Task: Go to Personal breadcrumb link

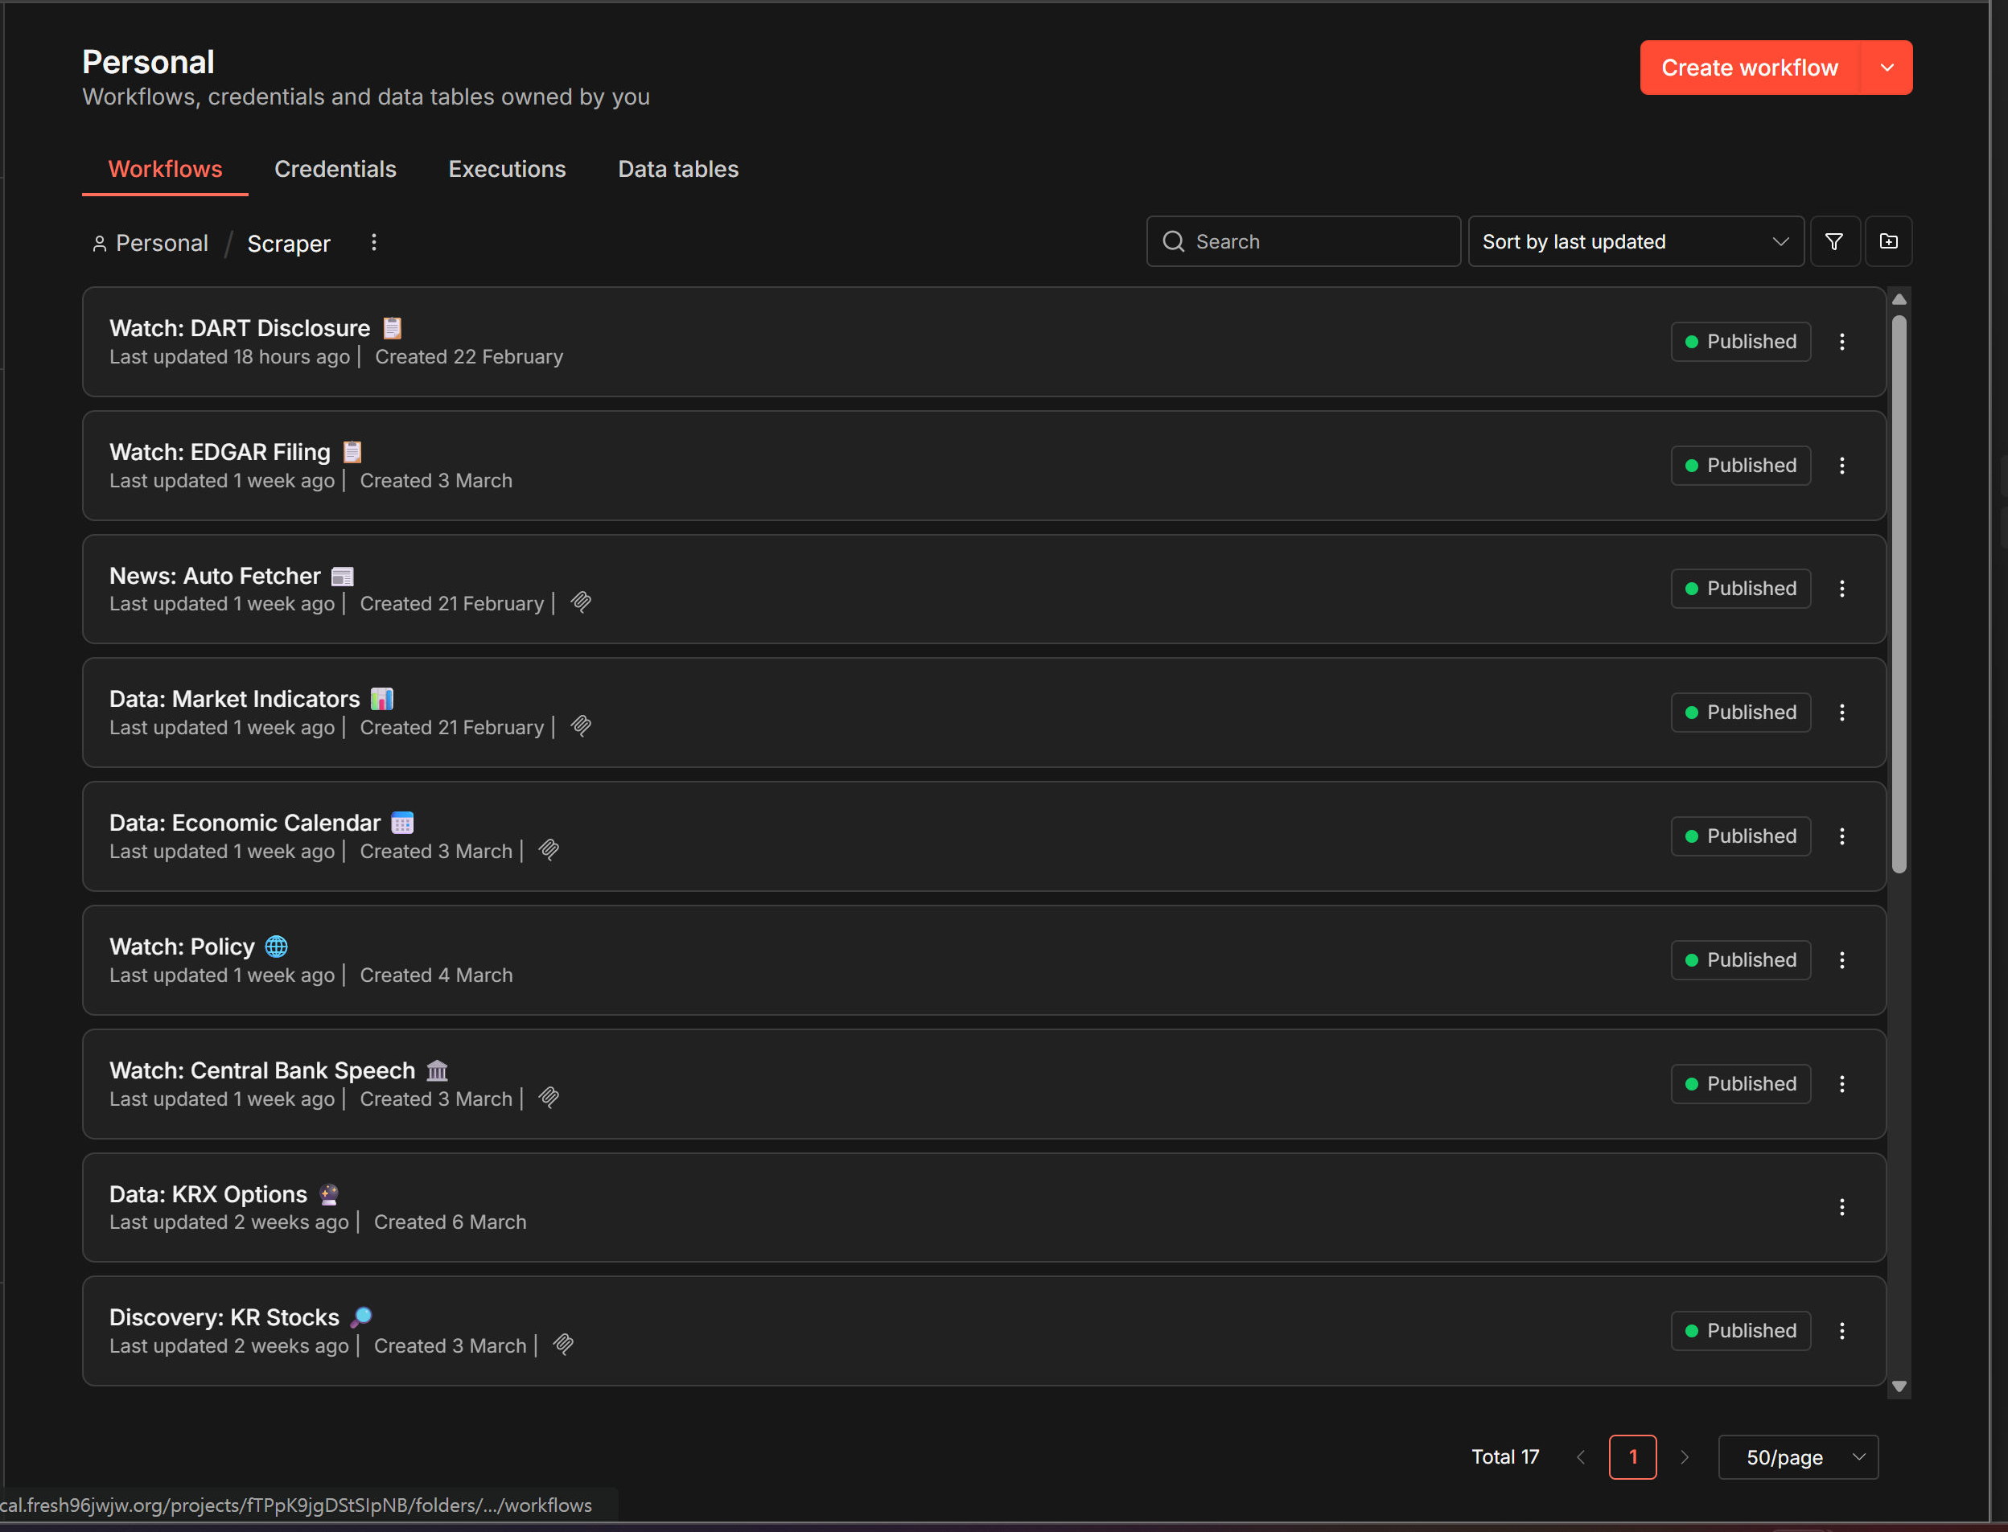Action: point(162,244)
